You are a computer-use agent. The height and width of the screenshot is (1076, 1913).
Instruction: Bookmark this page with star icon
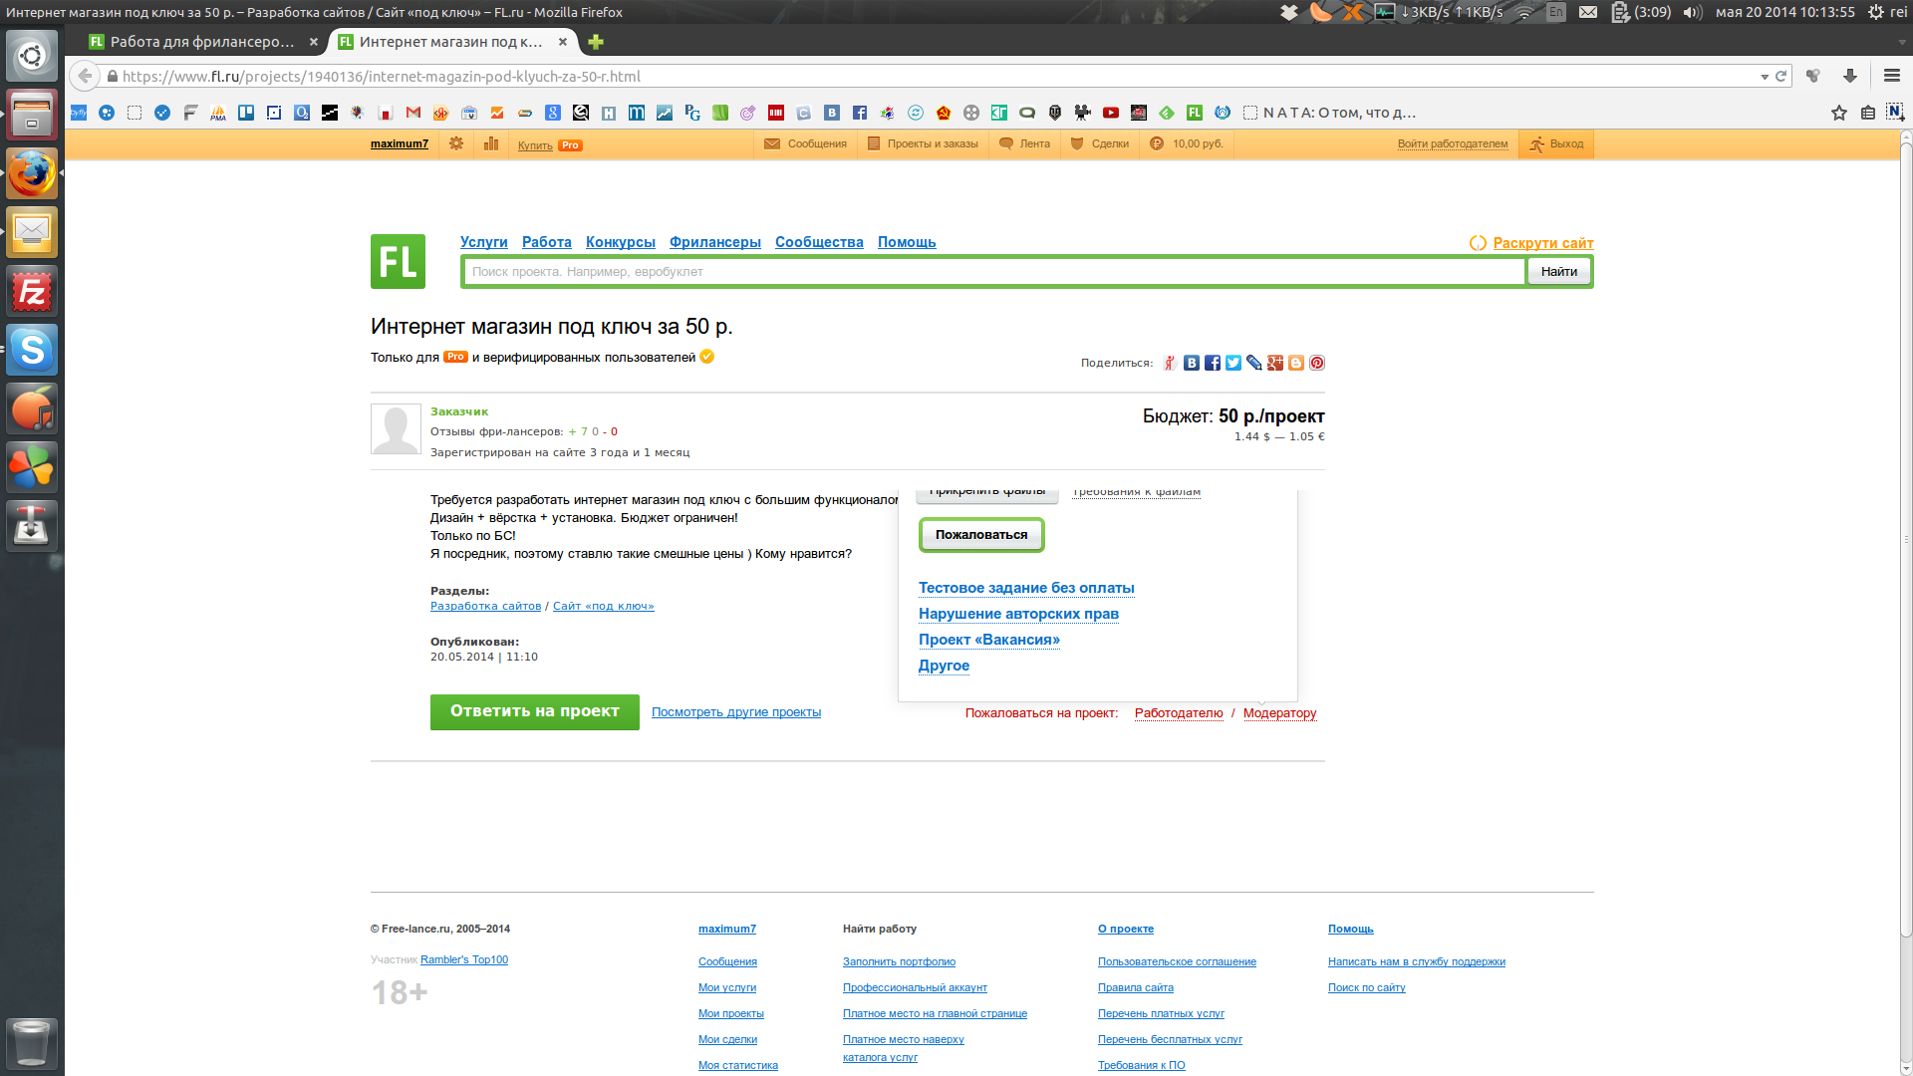(1839, 114)
